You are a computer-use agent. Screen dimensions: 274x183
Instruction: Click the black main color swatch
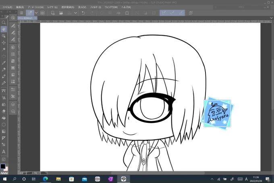click(3, 166)
